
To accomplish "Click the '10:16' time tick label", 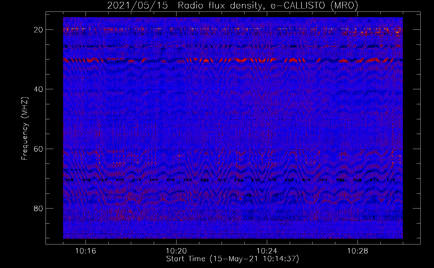I will pyautogui.click(x=86, y=251).
